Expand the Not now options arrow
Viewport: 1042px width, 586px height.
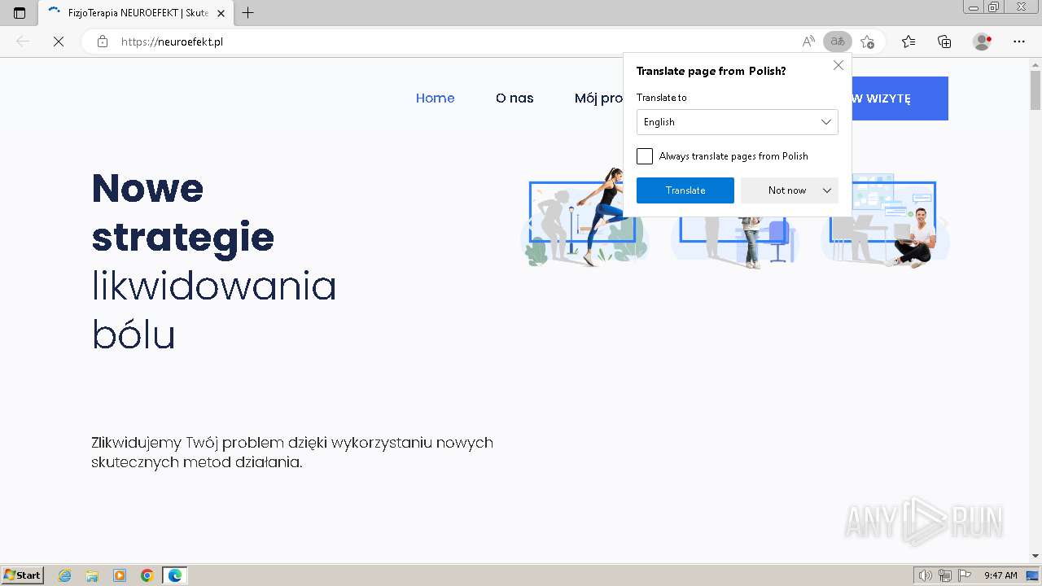click(x=827, y=190)
